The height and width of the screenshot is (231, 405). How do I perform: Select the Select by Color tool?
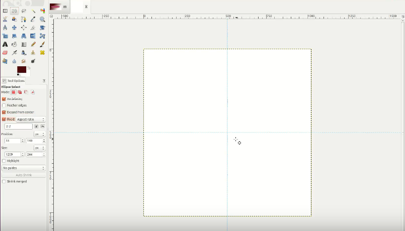point(42,11)
